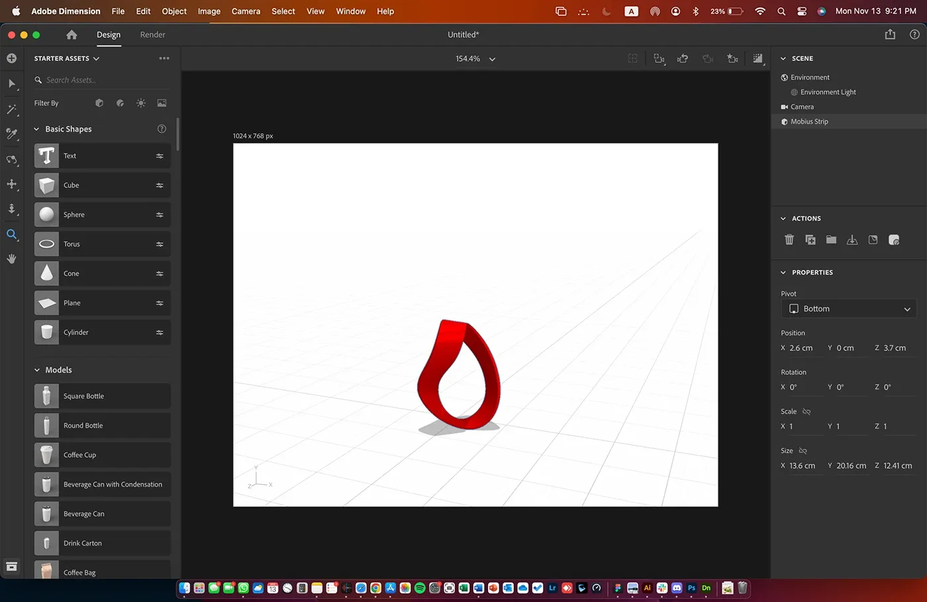
Task: Open Text shape settings sliders
Action: [160, 156]
